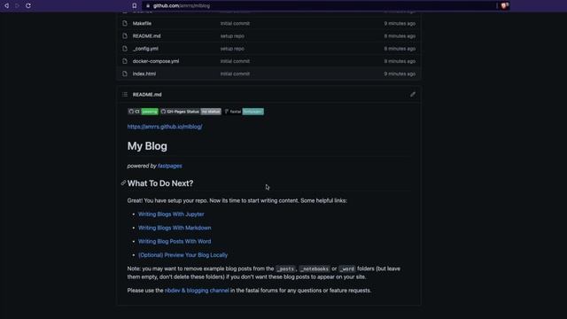The image size is (567, 319).
Task: Bookmark this page via bookmark icon
Action: (x=135, y=6)
